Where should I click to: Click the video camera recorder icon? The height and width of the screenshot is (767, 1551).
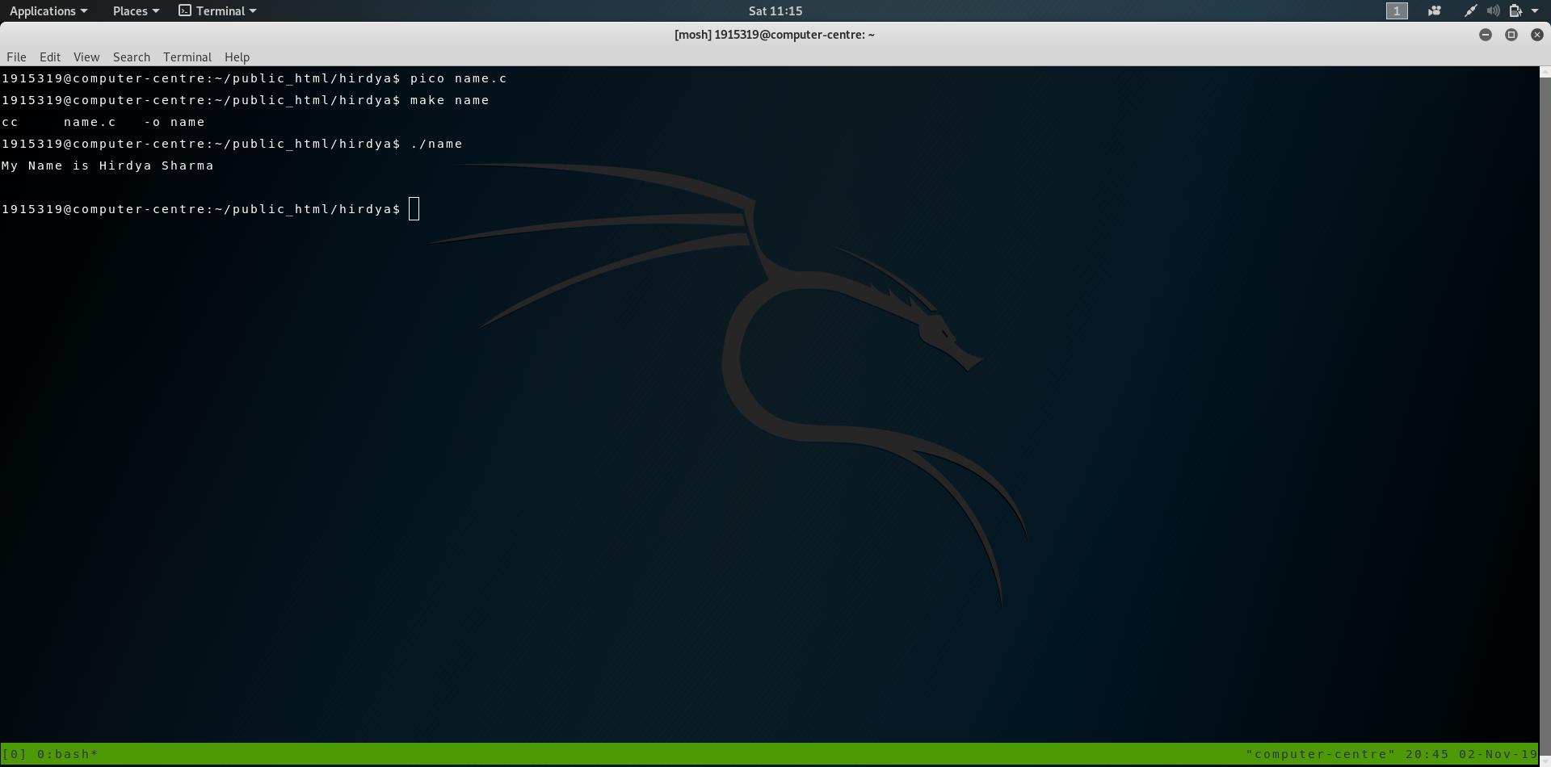click(x=1435, y=10)
